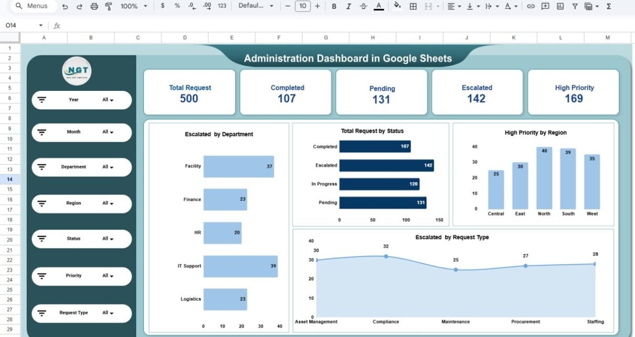Click the Print icon
This screenshot has height=337, width=635.
point(94,6)
